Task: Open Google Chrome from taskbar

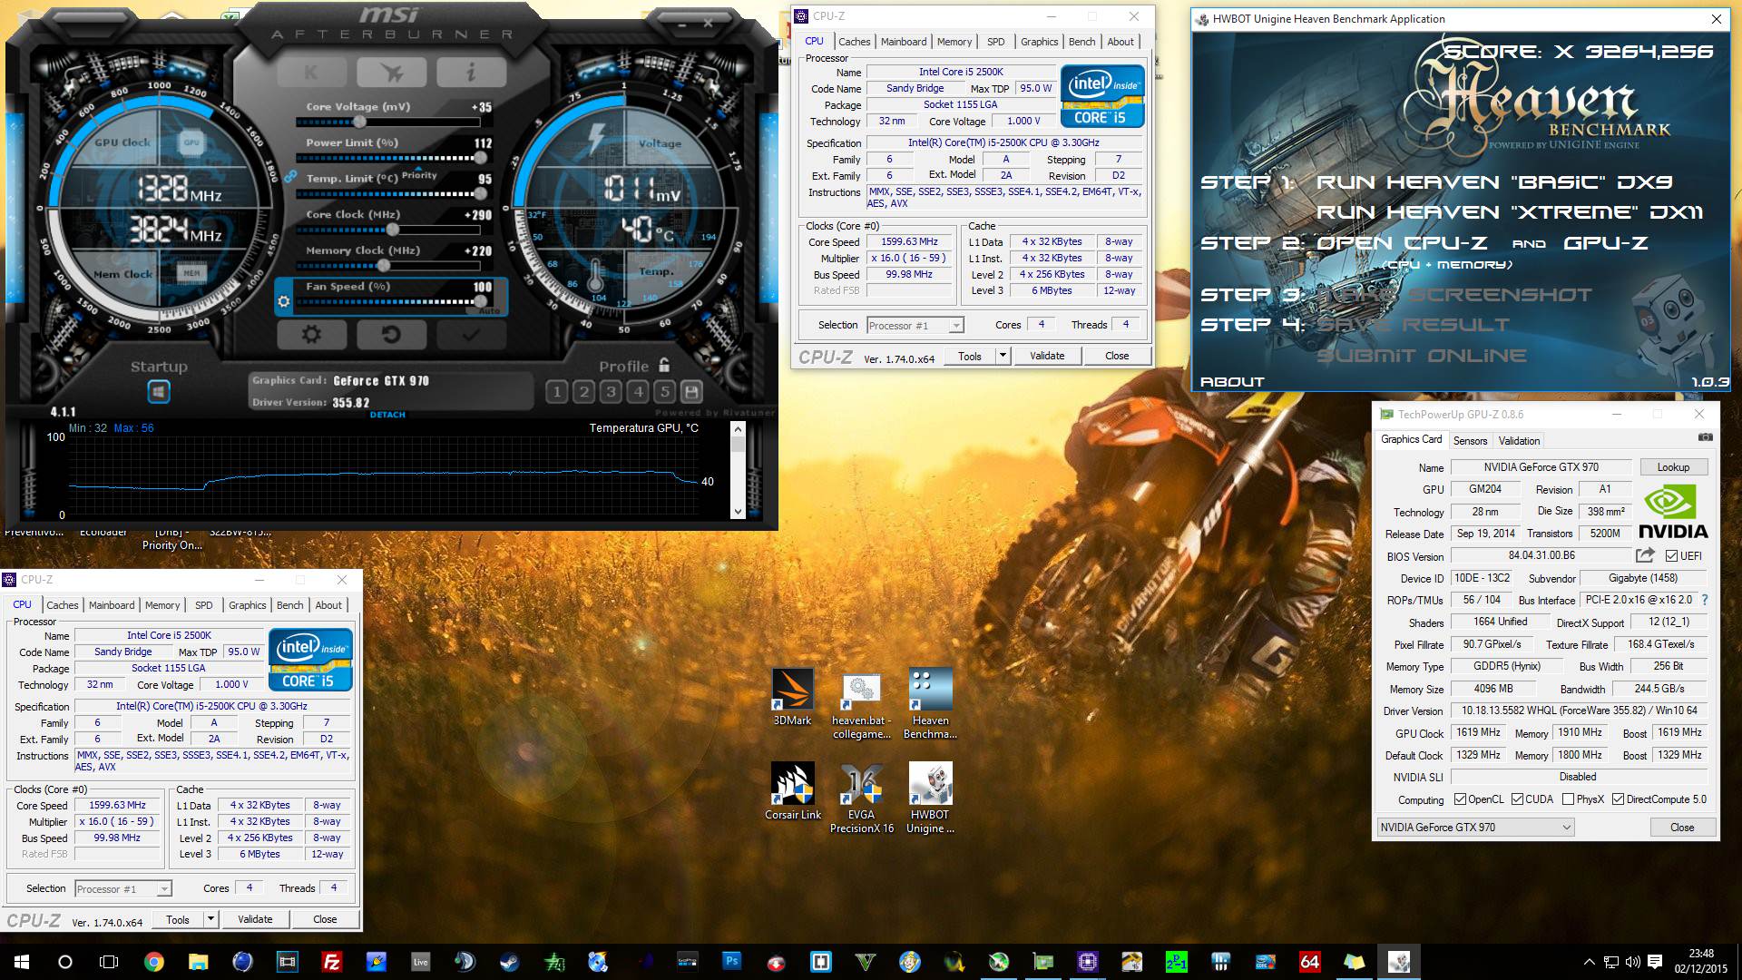Action: coord(153,962)
